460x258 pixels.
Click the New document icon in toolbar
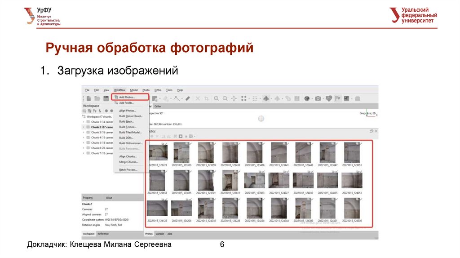89,98
